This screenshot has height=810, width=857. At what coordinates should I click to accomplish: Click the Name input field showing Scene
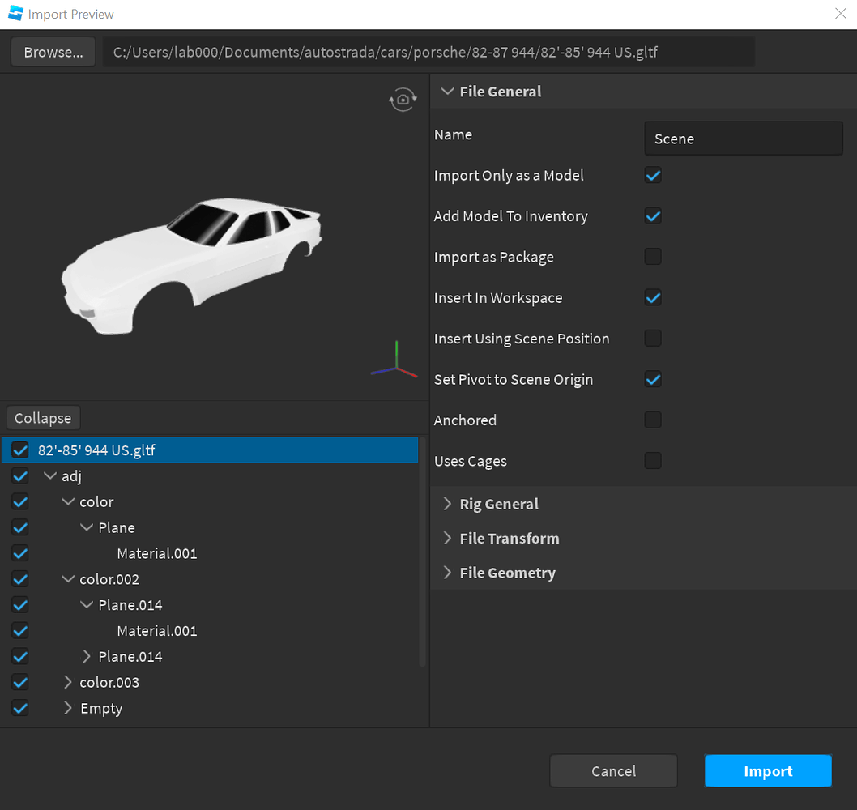743,138
